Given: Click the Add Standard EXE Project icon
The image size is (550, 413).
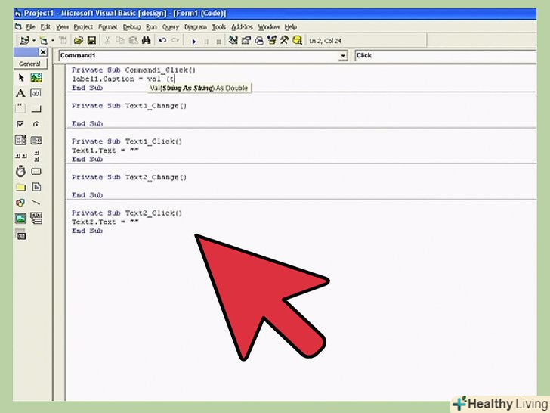Looking at the screenshot, I should click(24, 41).
